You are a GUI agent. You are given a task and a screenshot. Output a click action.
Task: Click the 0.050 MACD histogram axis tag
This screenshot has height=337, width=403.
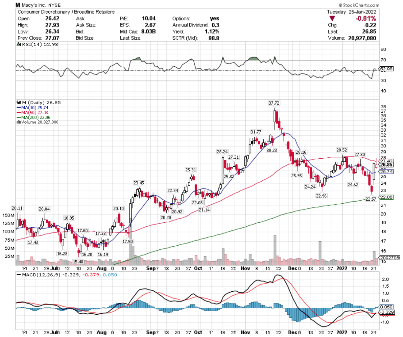pyautogui.click(x=386, y=307)
